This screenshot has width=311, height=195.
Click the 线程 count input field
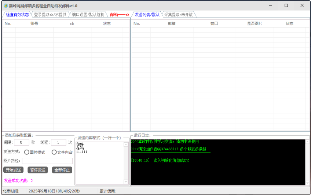(58, 142)
